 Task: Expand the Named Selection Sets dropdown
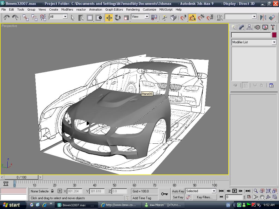[x=254, y=17]
